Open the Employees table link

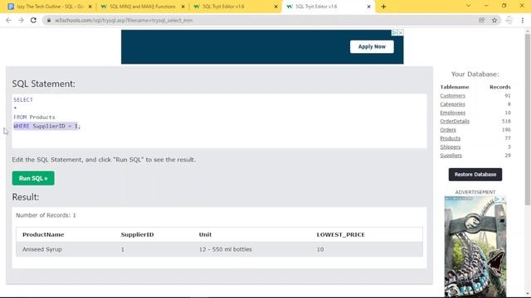click(452, 113)
